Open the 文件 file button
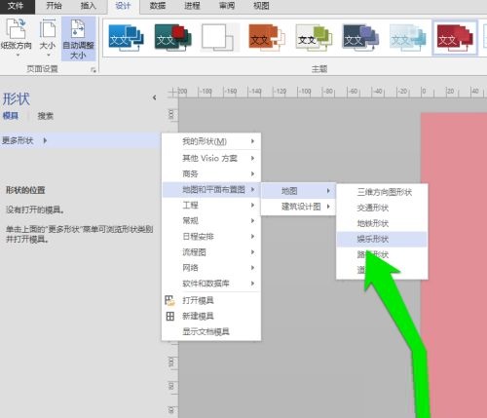 coord(16,6)
